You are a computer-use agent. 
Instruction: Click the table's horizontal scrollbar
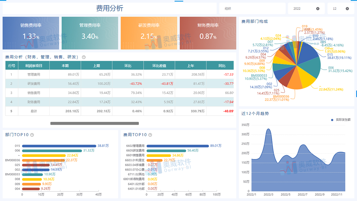click(x=95, y=123)
